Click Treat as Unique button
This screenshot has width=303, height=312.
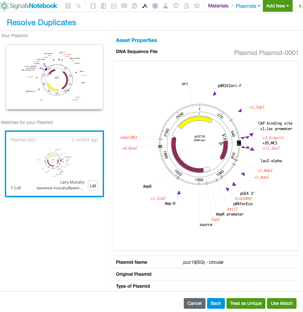pos(246,303)
